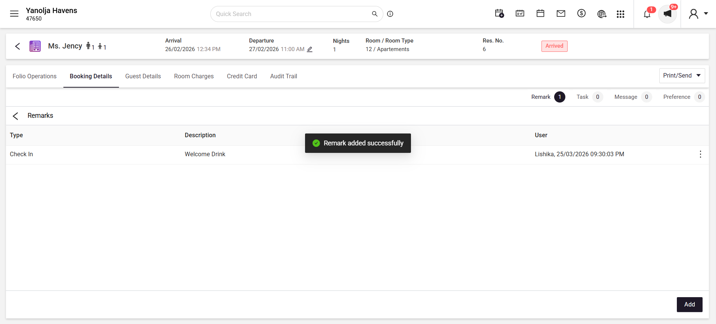716x324 pixels.
Task: Go back from the Remarks panel
Action: pos(15,116)
